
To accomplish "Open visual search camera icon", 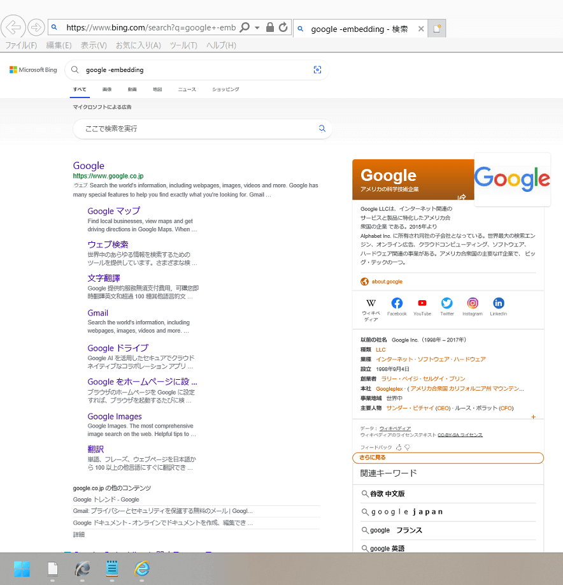I will click(x=317, y=69).
